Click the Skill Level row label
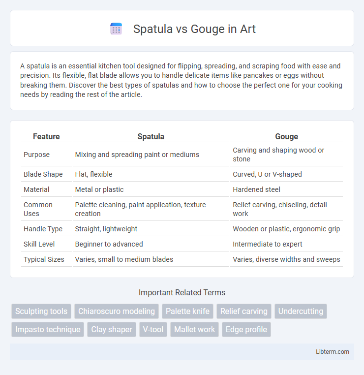 (x=39, y=244)
